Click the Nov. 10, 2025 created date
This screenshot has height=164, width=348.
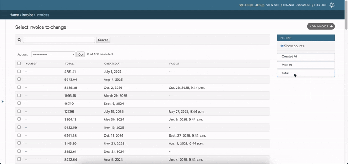tap(114, 127)
